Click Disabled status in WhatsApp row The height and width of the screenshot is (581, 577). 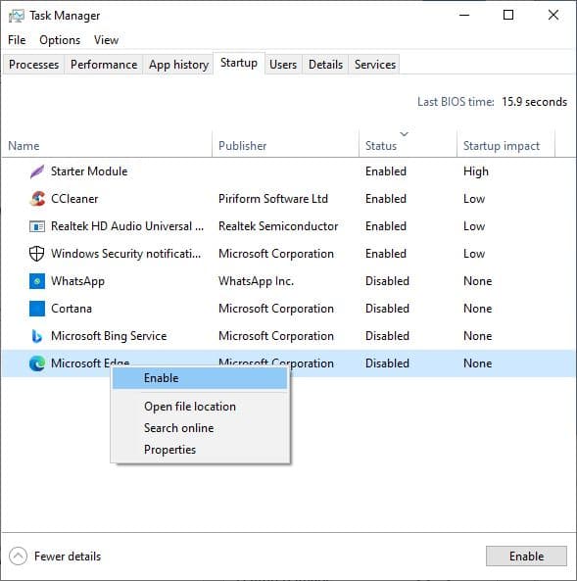point(387,281)
